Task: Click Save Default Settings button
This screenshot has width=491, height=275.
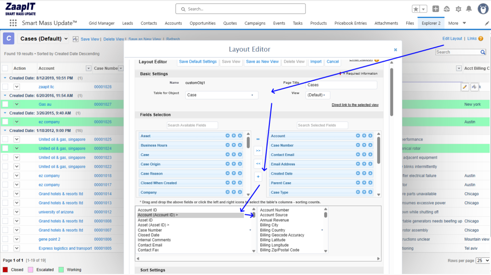Action: [198, 62]
